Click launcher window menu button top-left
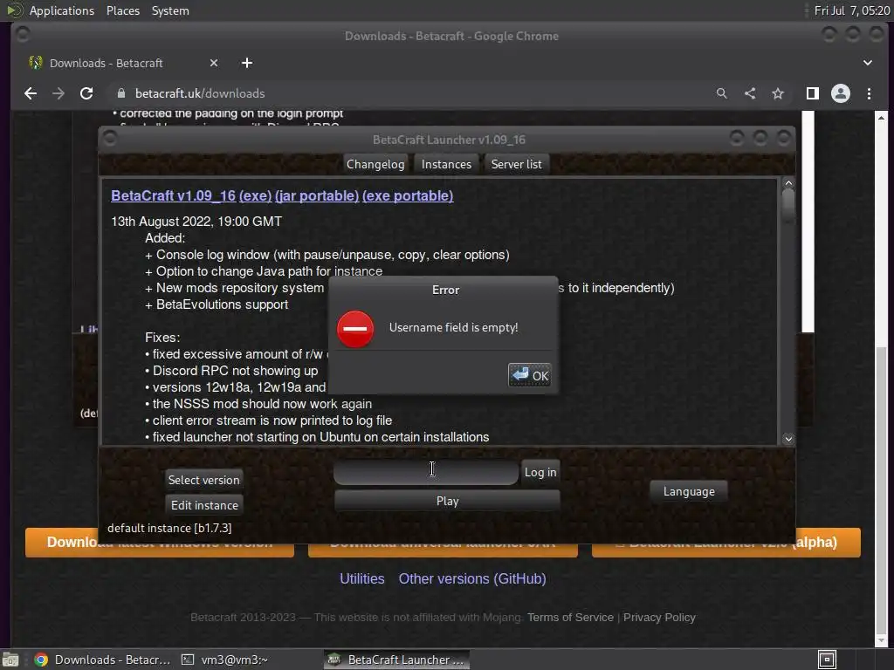This screenshot has width=894, height=670. (110, 139)
